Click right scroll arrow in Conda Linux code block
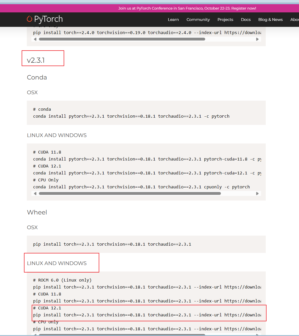This screenshot has width=299, height=336. [x=257, y=194]
